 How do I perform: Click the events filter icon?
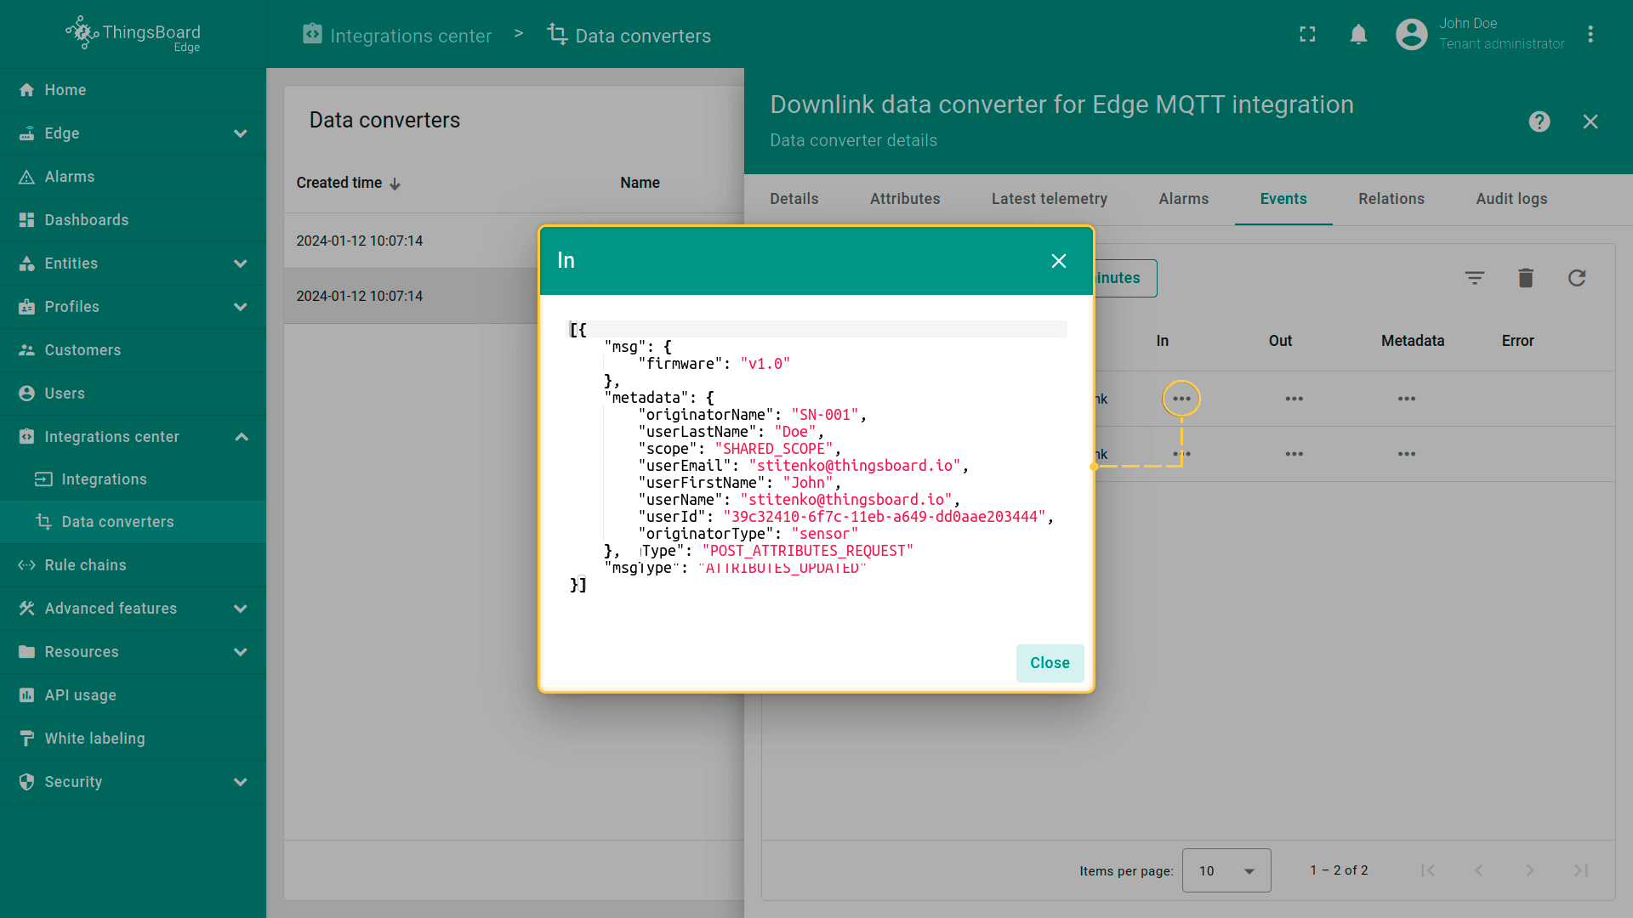click(x=1474, y=278)
